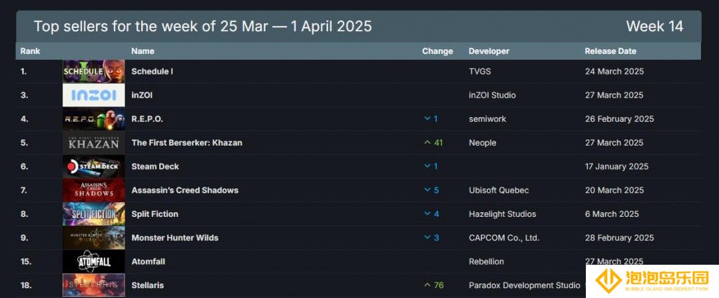Image resolution: width=719 pixels, height=298 pixels.
Task: Open the Schedule I game thumbnail
Action: coord(94,72)
